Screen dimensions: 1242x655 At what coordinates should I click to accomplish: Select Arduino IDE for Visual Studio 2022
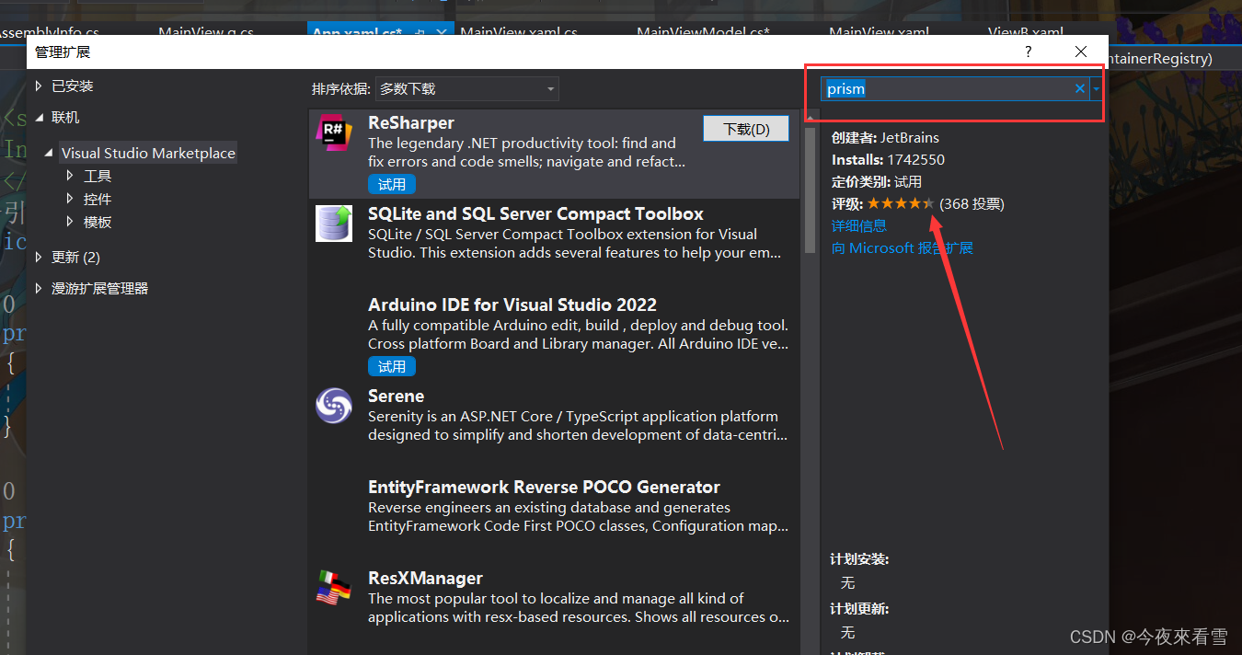[512, 305]
